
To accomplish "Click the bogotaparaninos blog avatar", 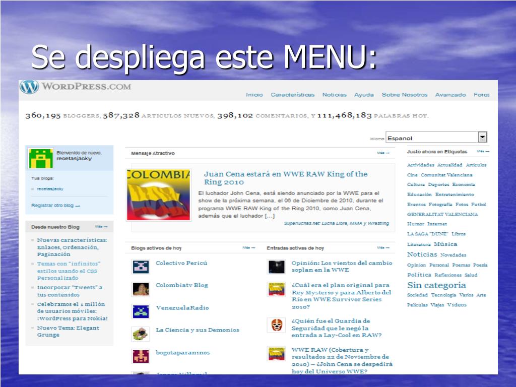I will (141, 356).
